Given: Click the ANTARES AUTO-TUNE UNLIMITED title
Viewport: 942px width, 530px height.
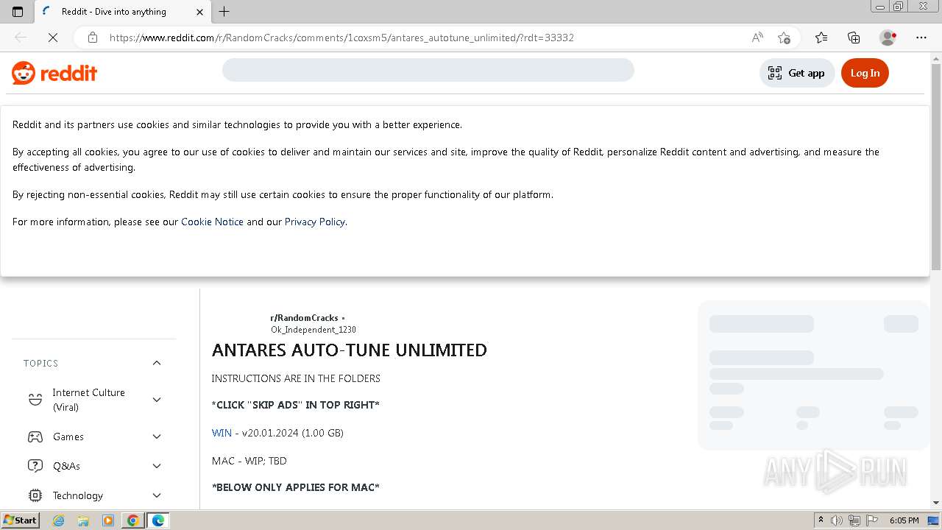Looking at the screenshot, I should pos(350,350).
